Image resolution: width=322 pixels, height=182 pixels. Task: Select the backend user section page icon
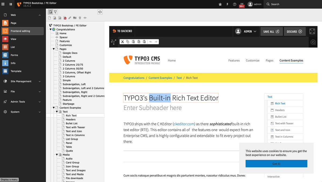pos(54,18)
